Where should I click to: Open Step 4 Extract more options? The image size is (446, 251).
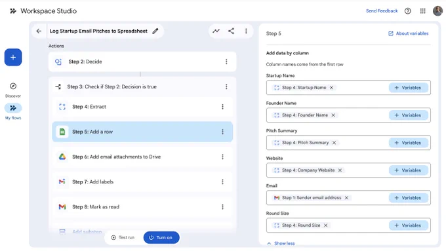[223, 107]
